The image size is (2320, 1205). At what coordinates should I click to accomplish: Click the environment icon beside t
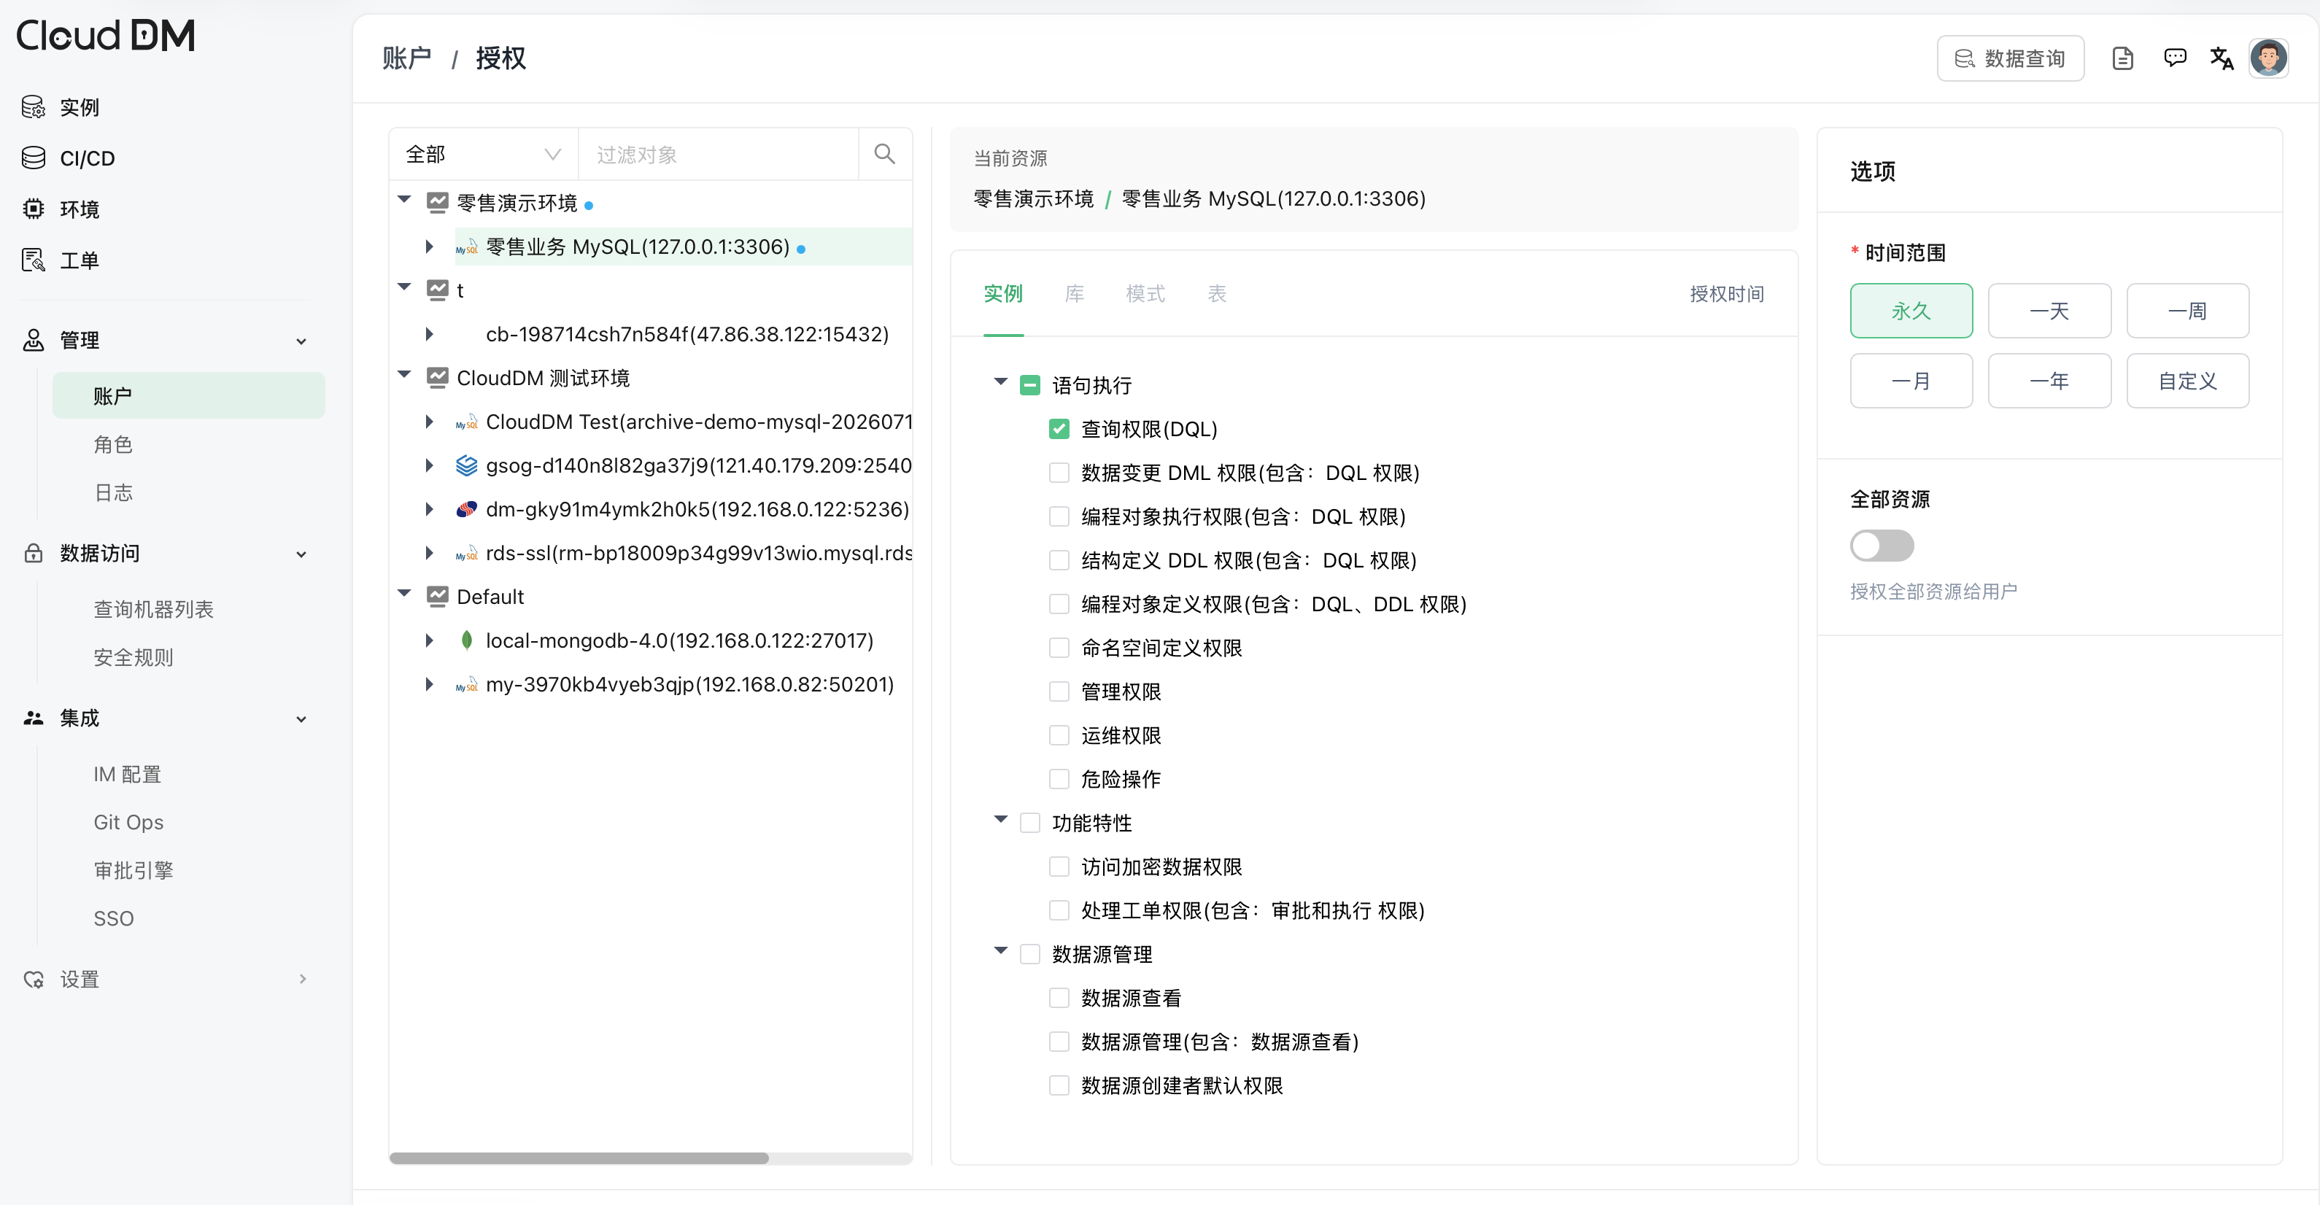pos(438,290)
